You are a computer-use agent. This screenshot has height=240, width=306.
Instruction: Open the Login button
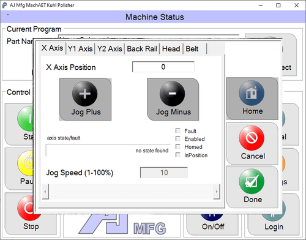(x=274, y=224)
